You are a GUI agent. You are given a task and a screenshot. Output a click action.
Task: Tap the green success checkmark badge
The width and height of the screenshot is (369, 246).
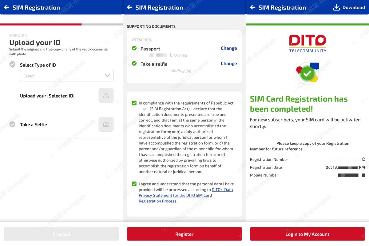pos(307,73)
